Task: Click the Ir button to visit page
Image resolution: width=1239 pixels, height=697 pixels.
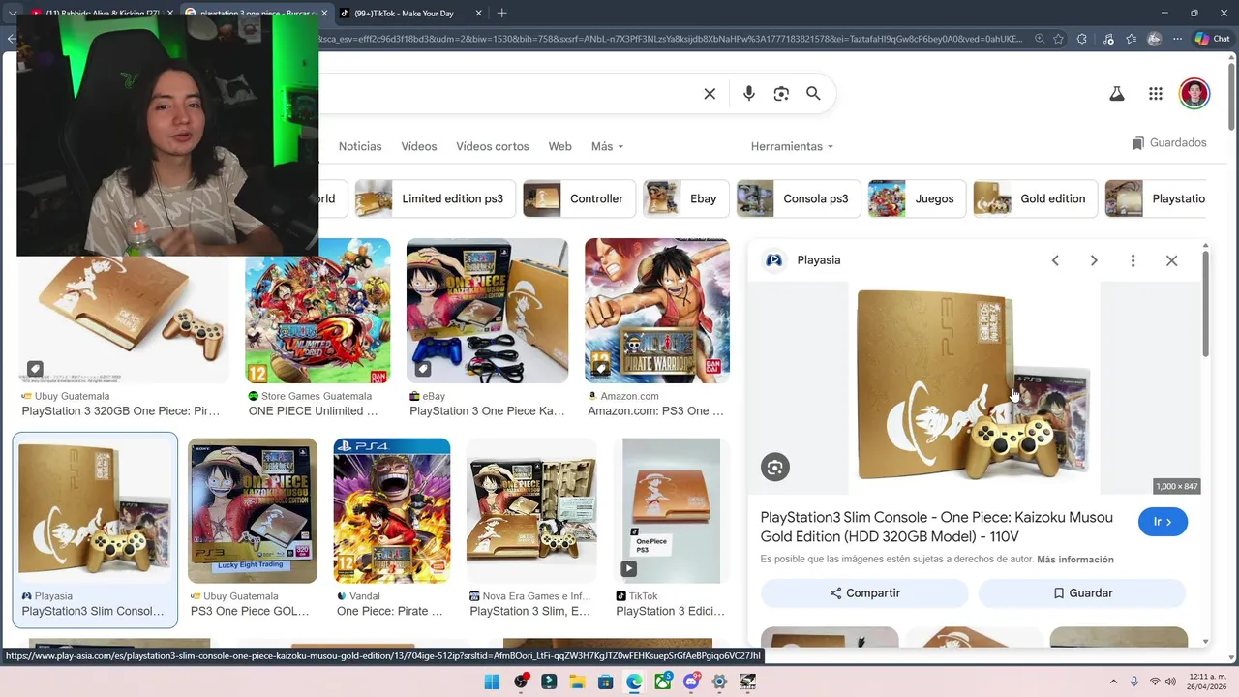Action: (1163, 522)
